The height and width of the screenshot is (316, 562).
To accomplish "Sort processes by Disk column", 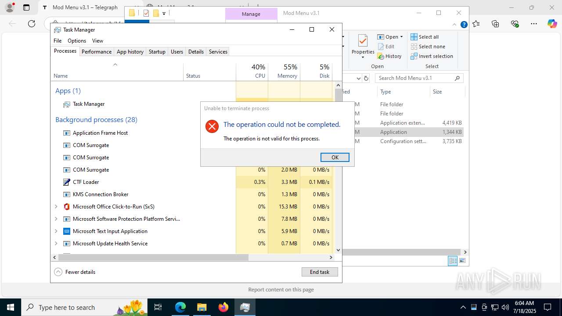I will [316, 72].
